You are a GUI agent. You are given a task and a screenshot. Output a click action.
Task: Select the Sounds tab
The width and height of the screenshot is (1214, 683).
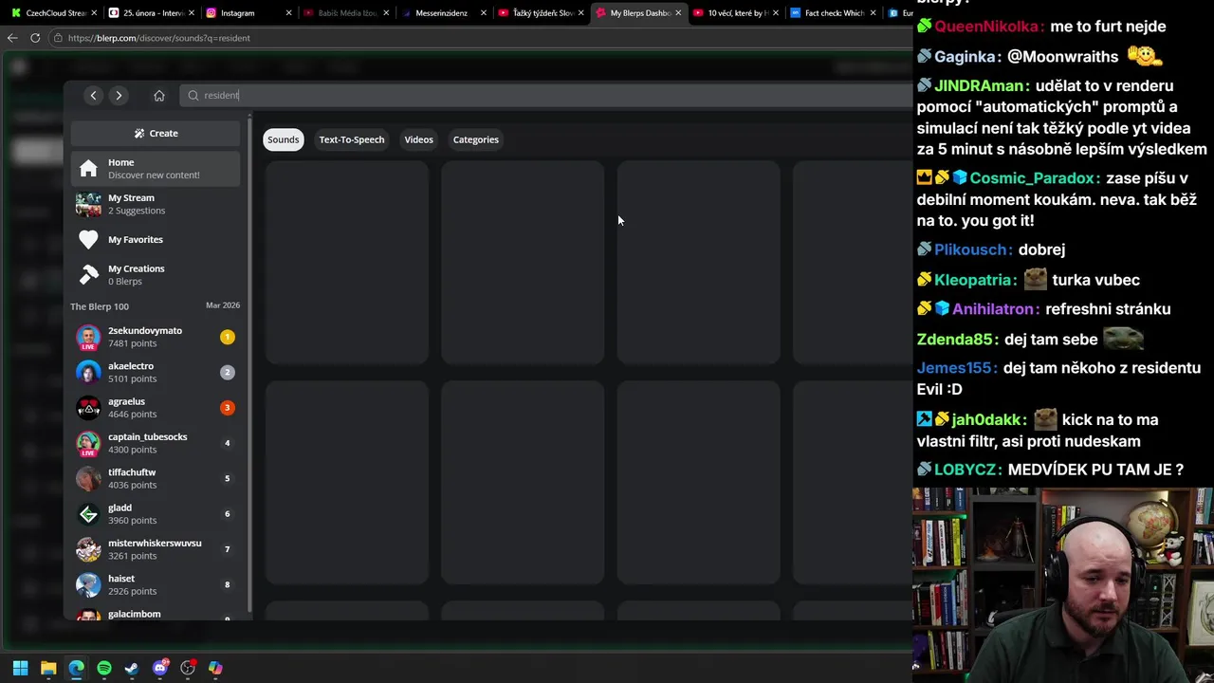(283, 139)
